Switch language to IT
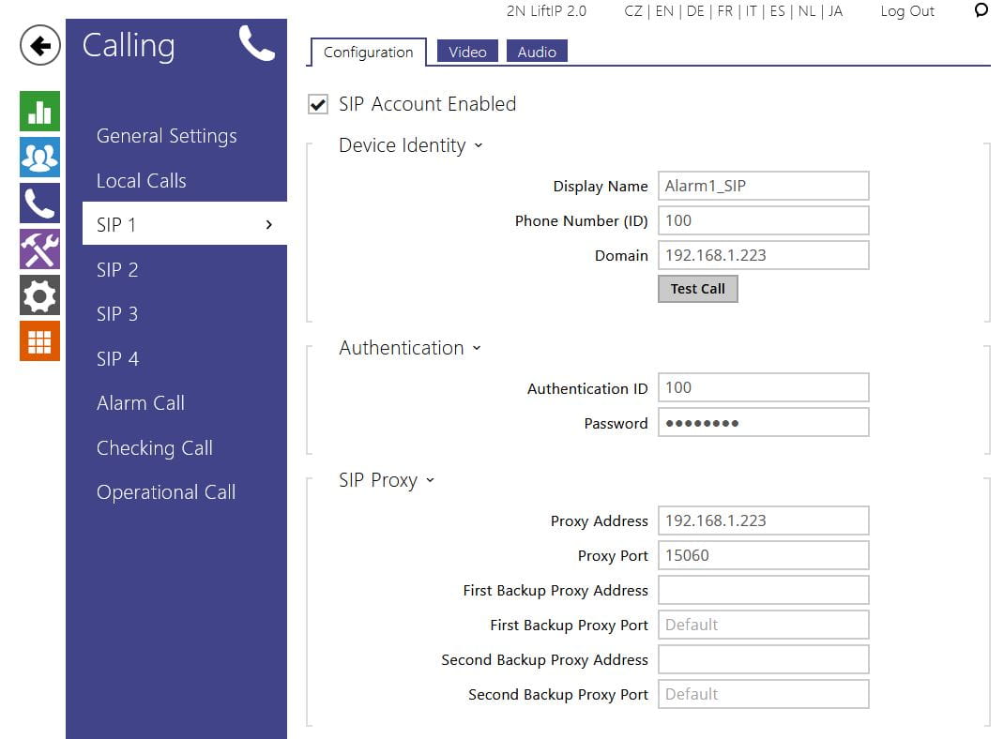The height and width of the screenshot is (739, 1004). coord(751,11)
